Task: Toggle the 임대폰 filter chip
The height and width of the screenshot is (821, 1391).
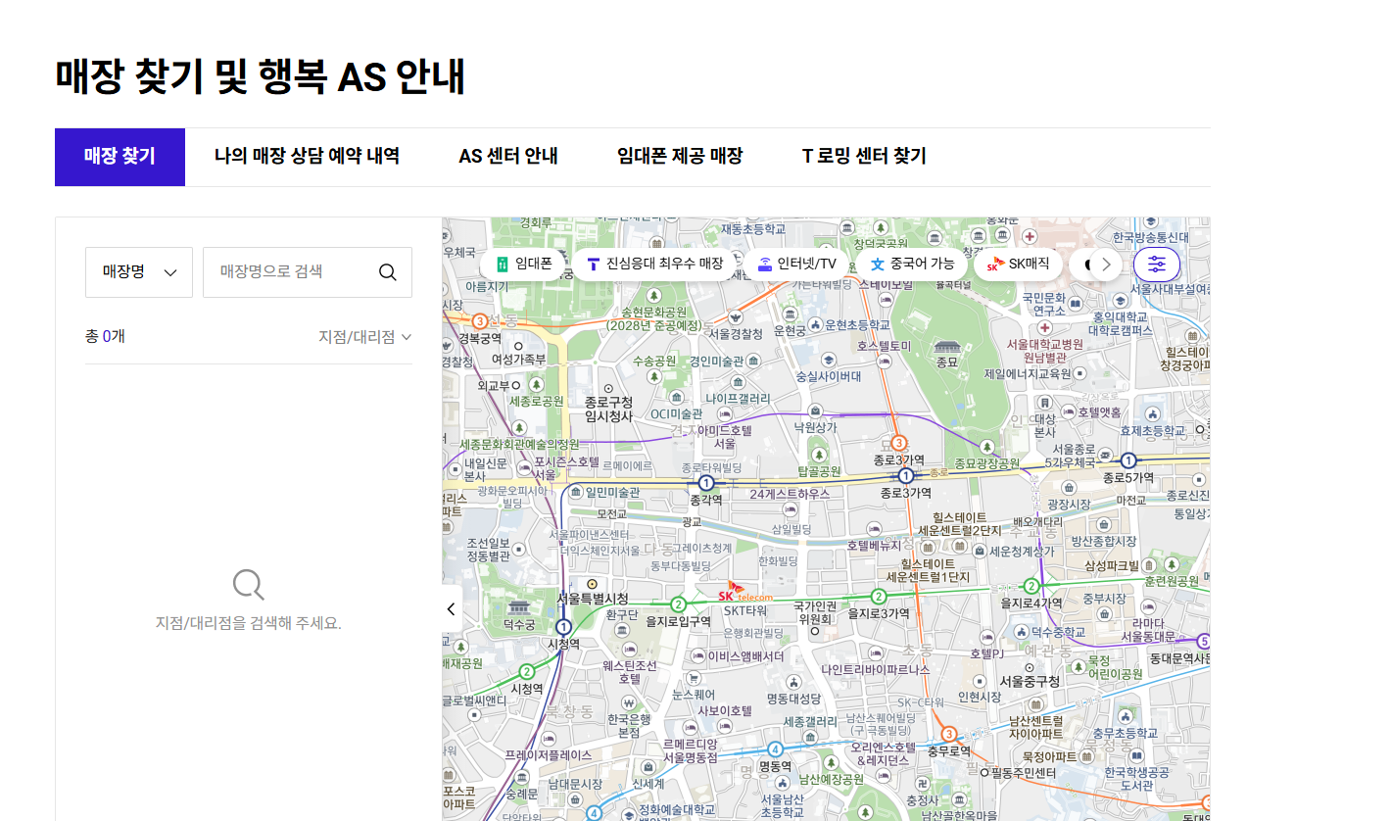Action: [521, 264]
